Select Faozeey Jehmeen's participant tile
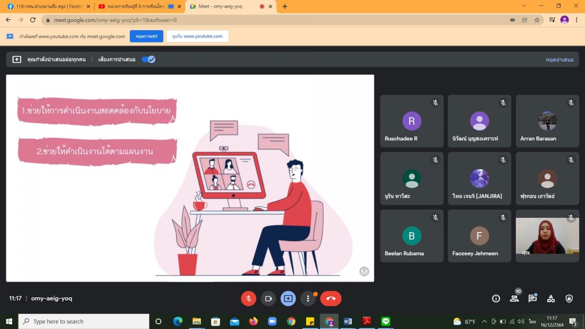The image size is (585, 329). (479, 236)
